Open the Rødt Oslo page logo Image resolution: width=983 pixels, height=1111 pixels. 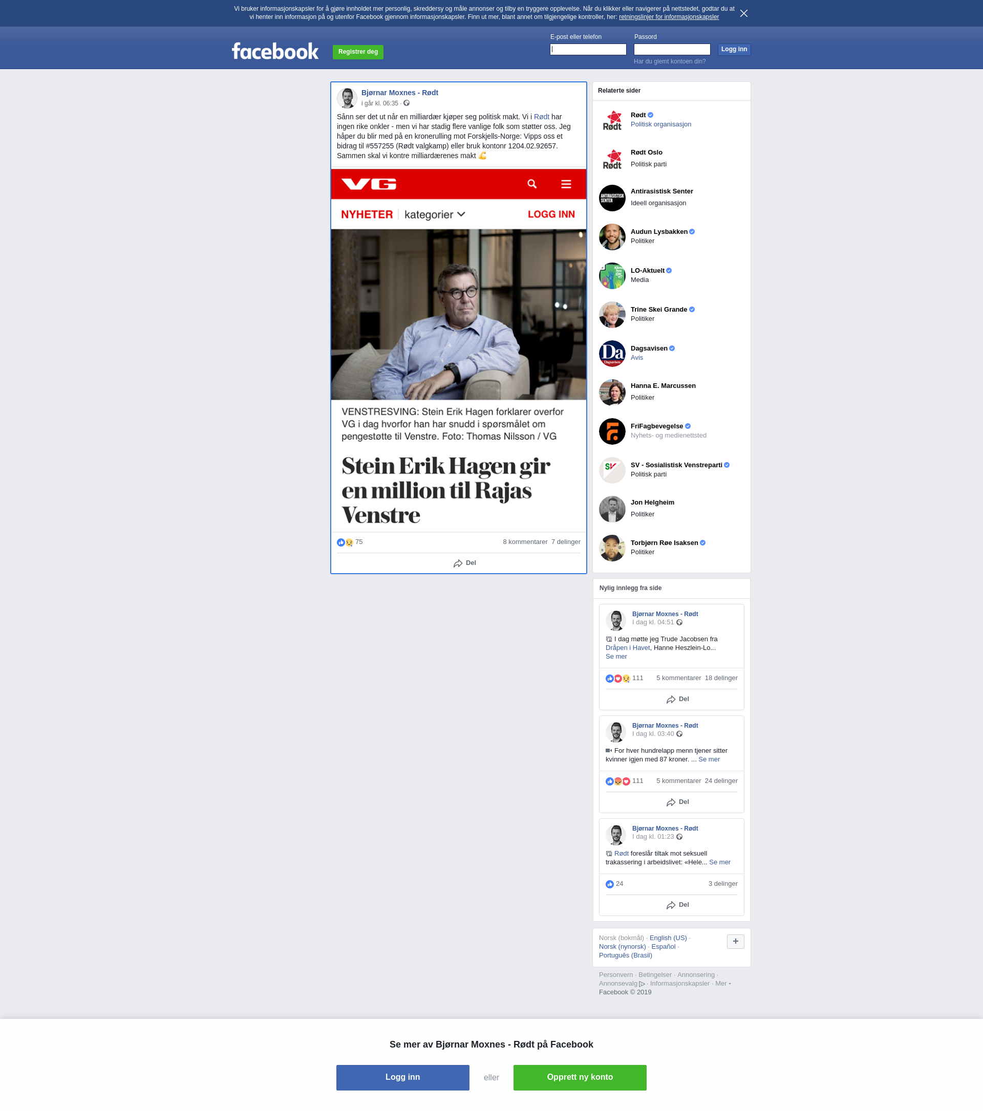[612, 159]
